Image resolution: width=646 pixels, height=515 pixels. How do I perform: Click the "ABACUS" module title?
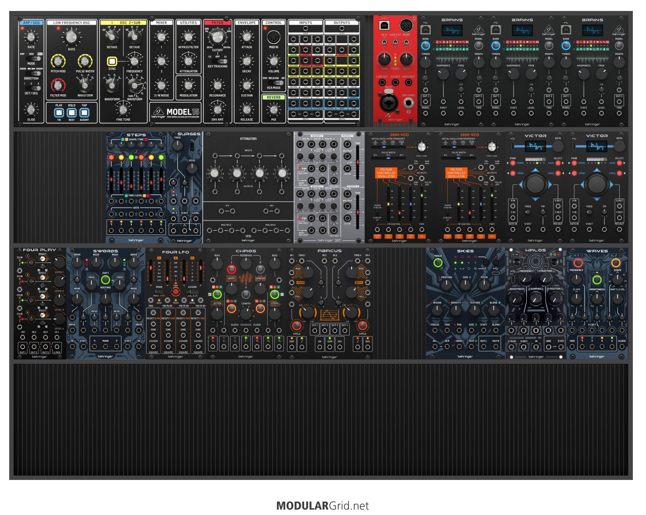click(330, 251)
